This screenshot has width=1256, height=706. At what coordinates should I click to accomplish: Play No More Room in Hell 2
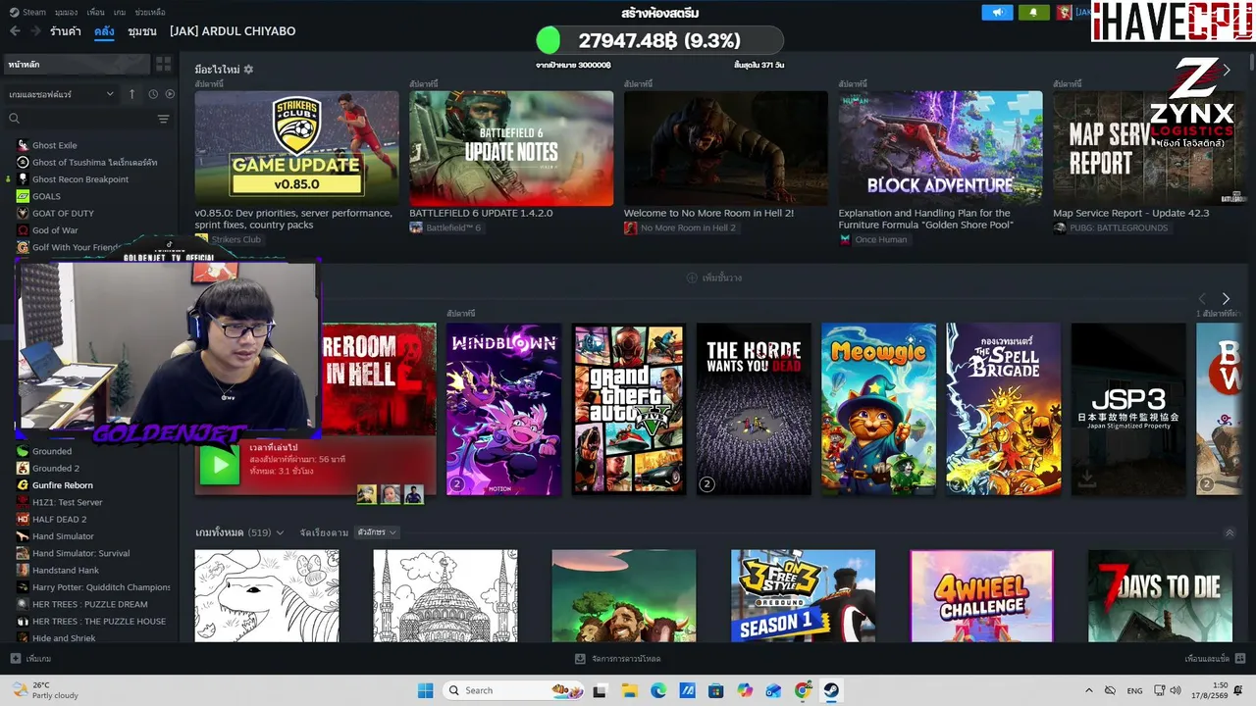[x=220, y=465]
